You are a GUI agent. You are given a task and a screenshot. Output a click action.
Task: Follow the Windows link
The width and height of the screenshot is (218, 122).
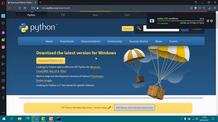click(95, 67)
